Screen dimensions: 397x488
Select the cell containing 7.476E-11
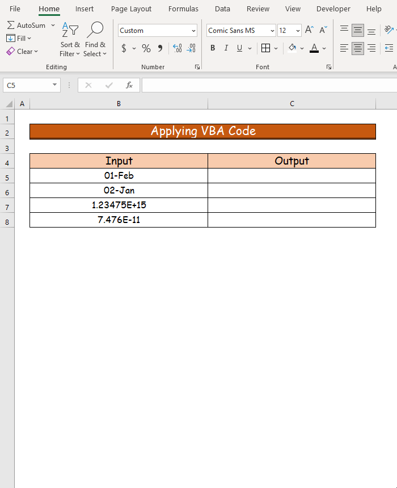click(119, 220)
